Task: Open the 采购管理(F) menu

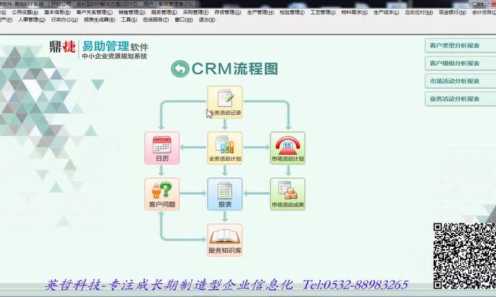Action: coord(196,12)
